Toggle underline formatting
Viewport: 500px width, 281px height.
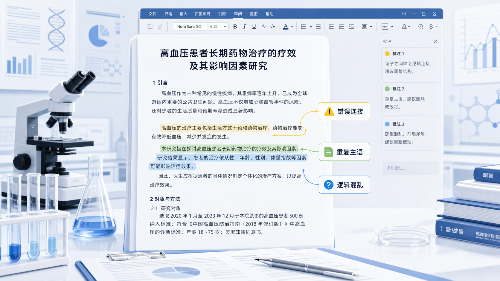tap(254, 27)
